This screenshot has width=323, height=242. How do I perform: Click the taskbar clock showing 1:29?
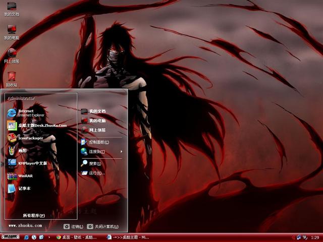[x=315, y=237]
